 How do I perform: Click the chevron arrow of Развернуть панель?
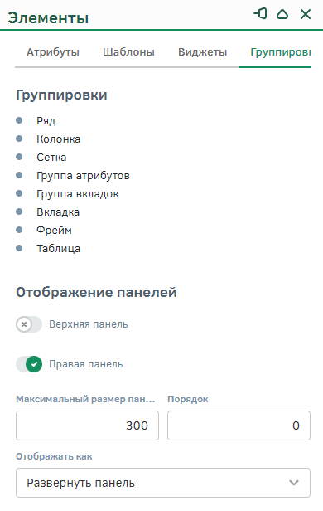point(294,483)
